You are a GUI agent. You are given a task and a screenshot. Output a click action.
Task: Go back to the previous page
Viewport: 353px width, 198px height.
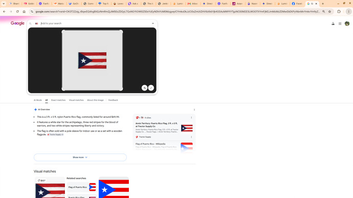4,11
